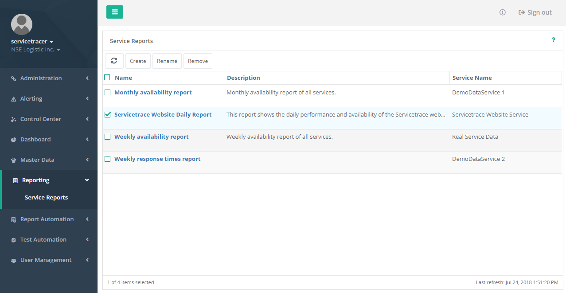Open the NSE Logistic Inc. dropdown
566x293 pixels.
click(35, 50)
